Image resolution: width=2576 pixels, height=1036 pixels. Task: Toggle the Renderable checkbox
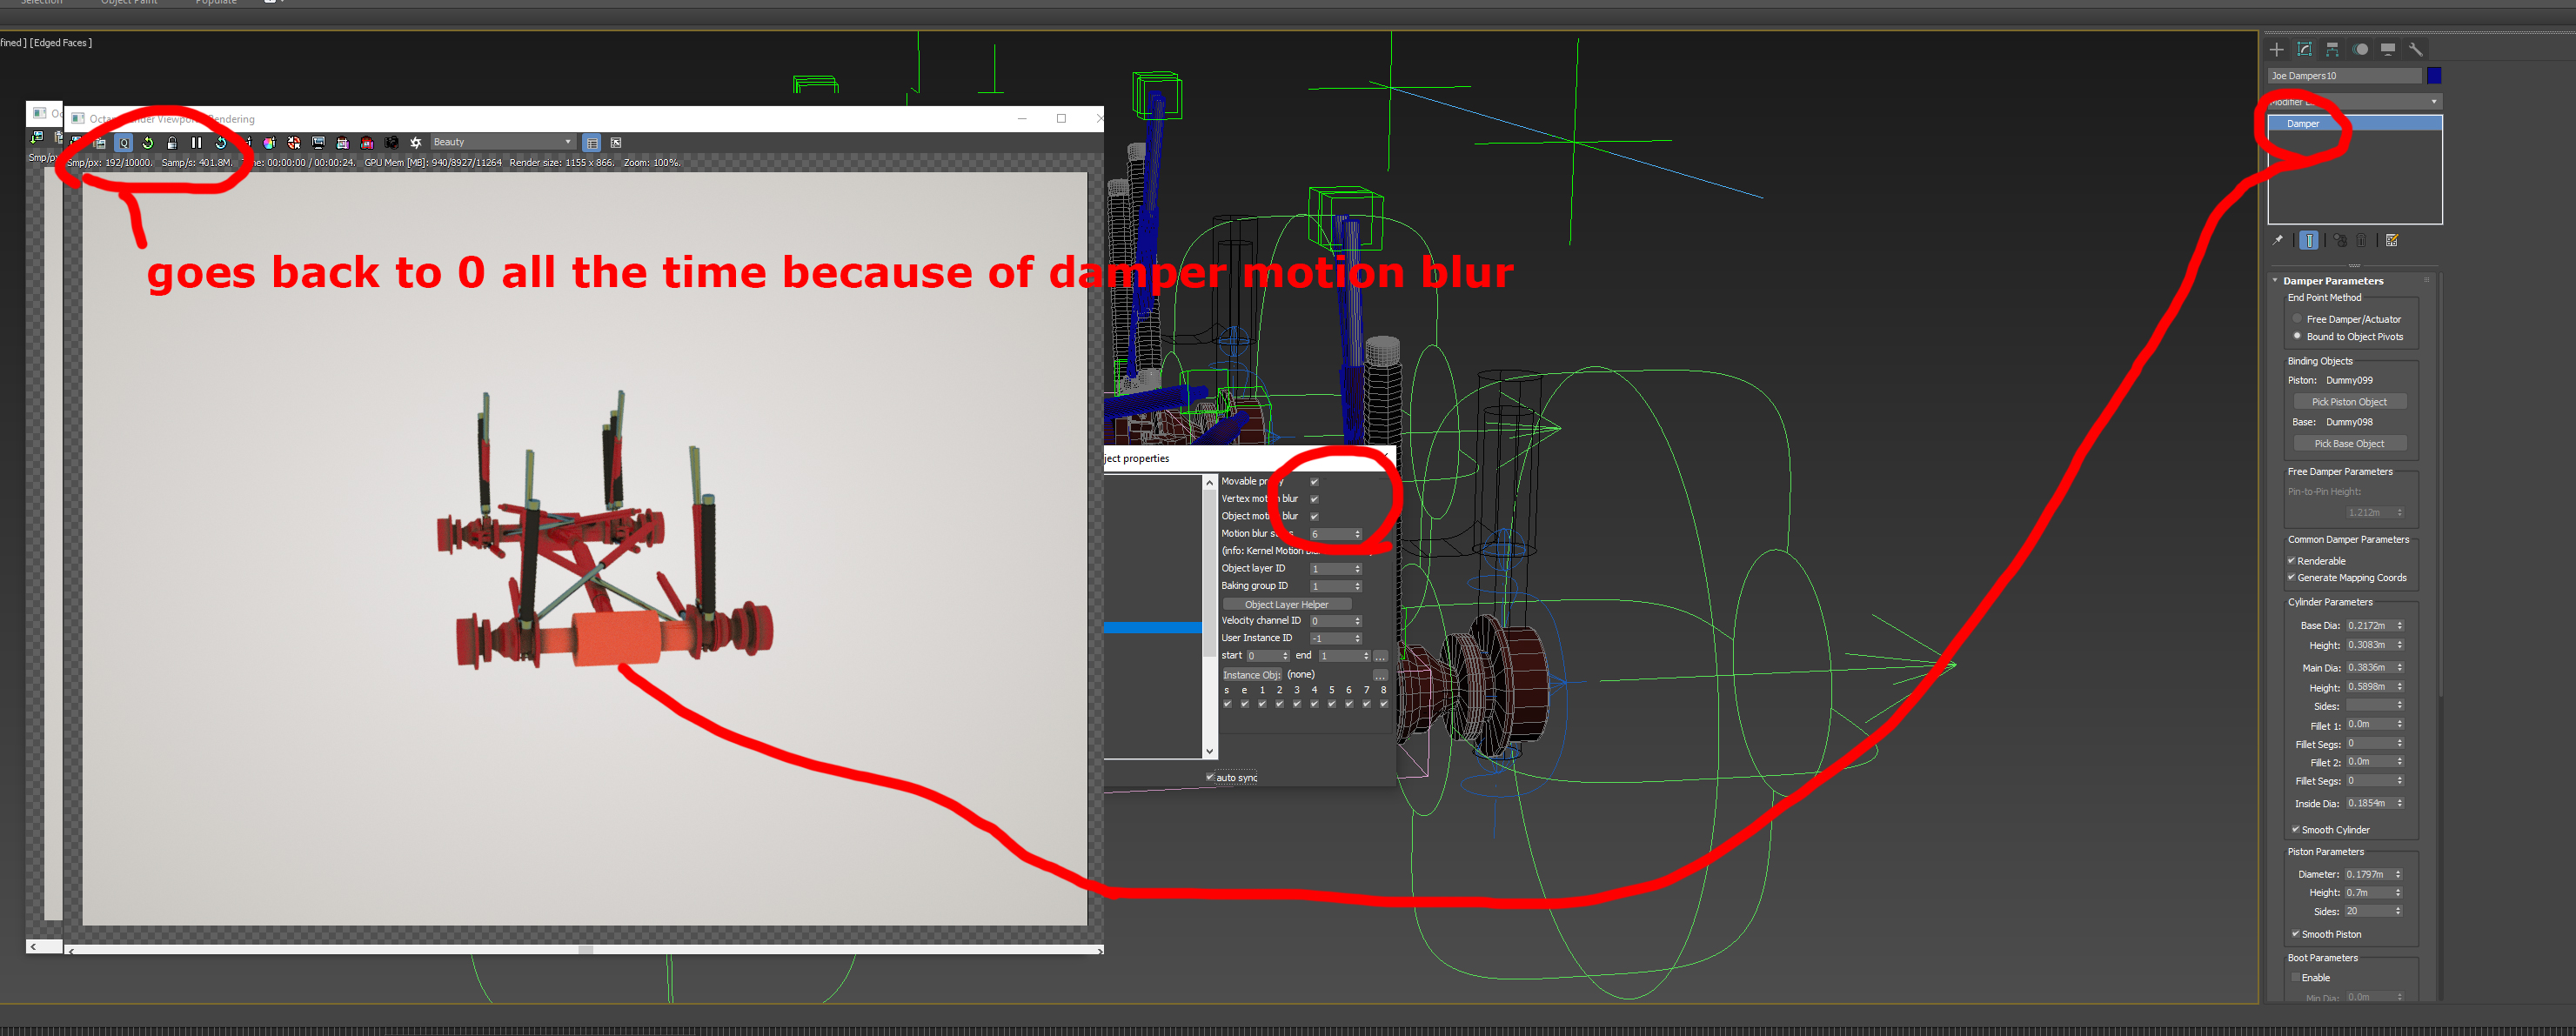point(2291,561)
